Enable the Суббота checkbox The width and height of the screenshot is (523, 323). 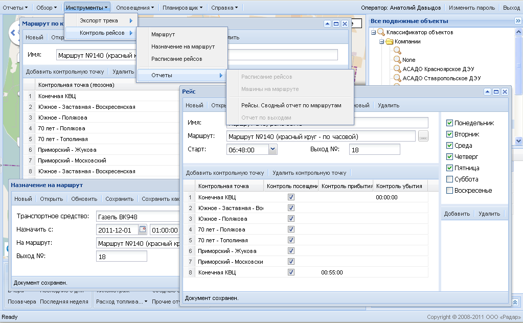click(449, 179)
